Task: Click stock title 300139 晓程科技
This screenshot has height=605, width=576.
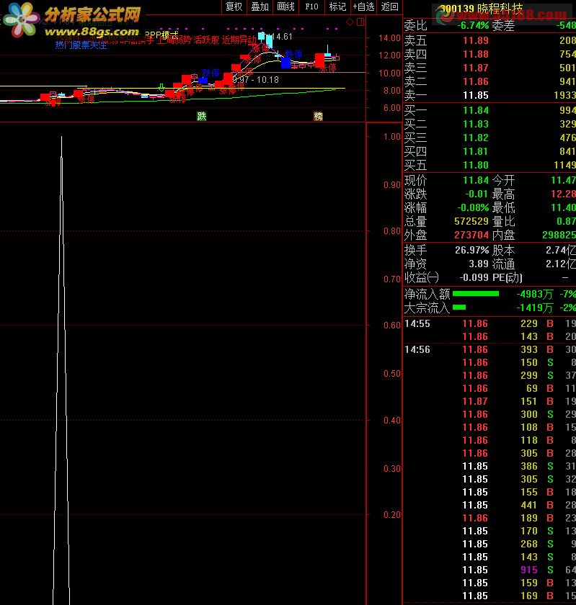Action: (x=482, y=8)
